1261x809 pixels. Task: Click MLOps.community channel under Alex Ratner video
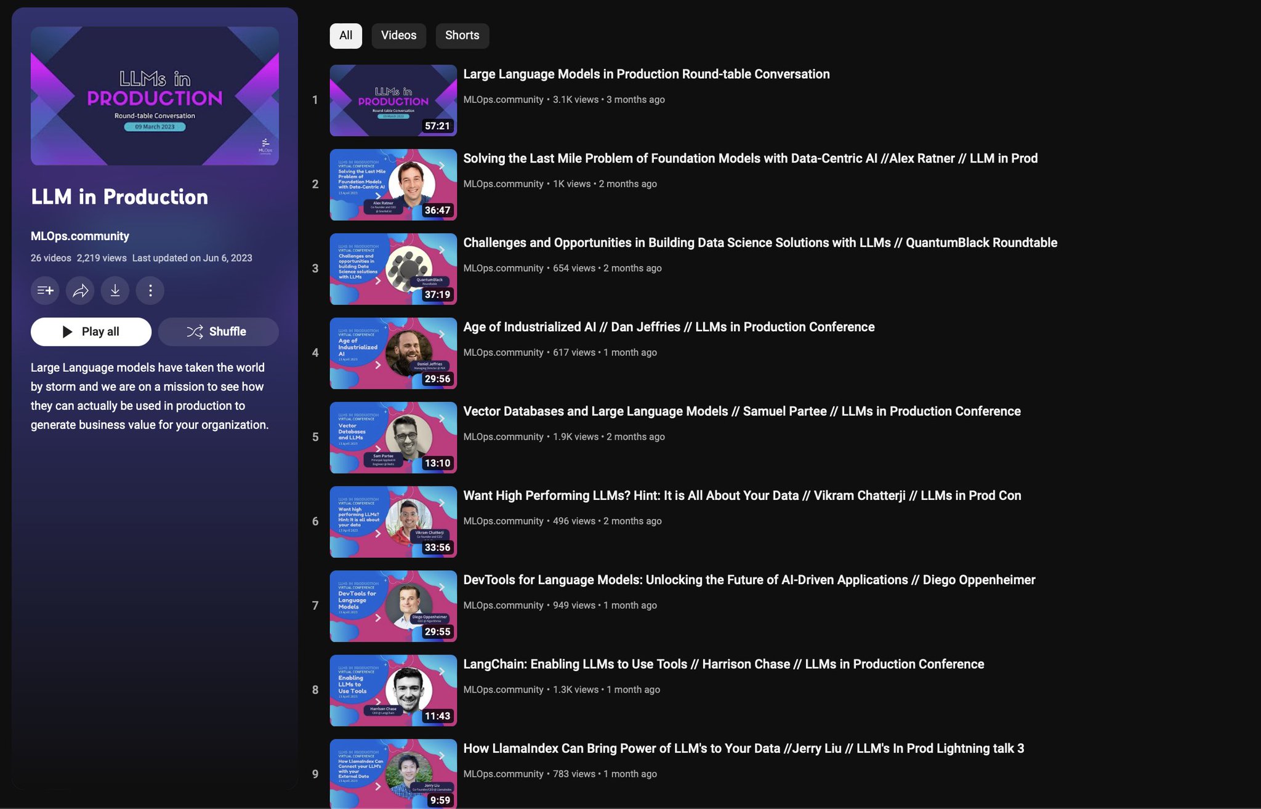(503, 184)
